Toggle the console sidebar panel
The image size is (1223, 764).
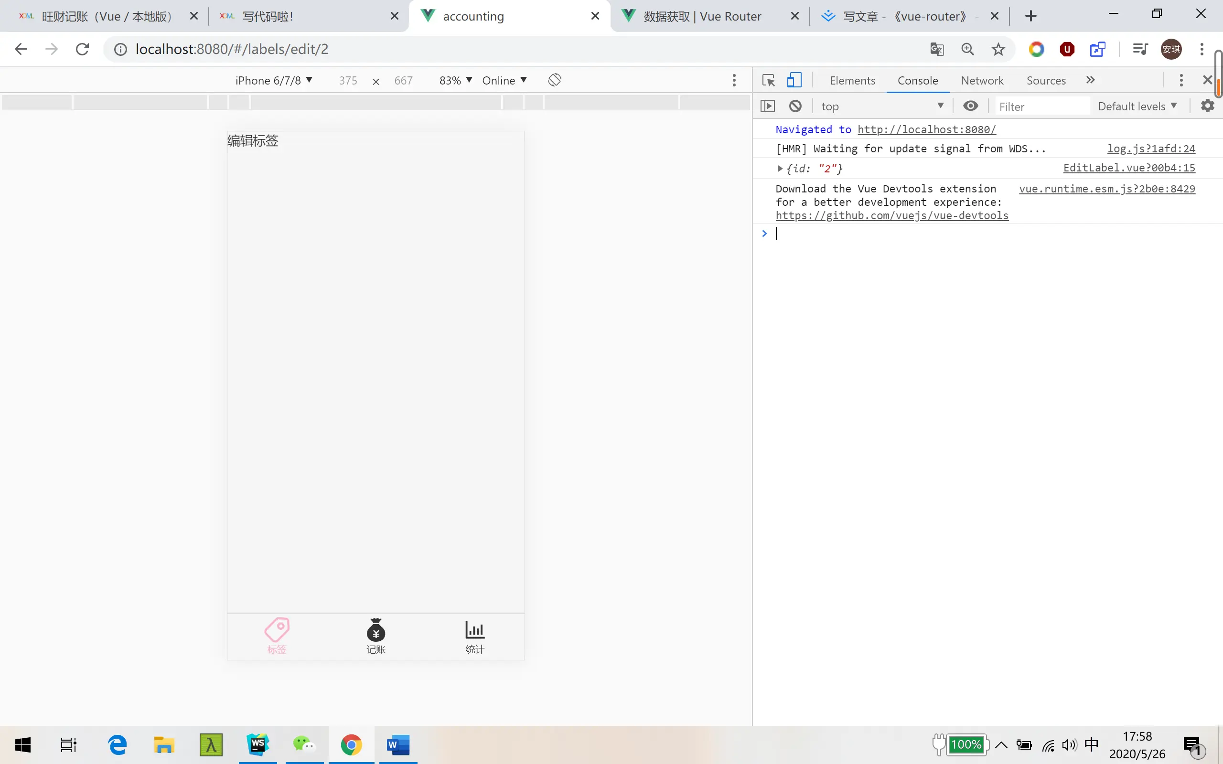click(767, 106)
